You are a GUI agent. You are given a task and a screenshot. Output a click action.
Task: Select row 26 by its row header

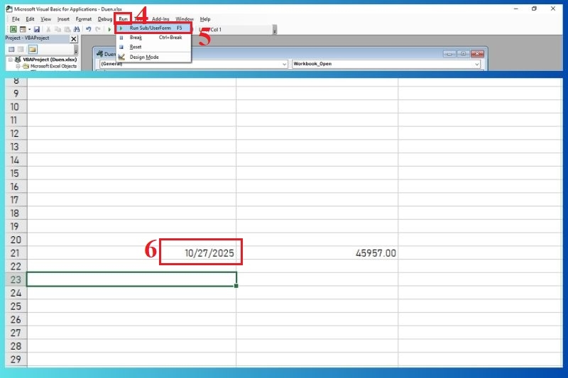coord(16,319)
